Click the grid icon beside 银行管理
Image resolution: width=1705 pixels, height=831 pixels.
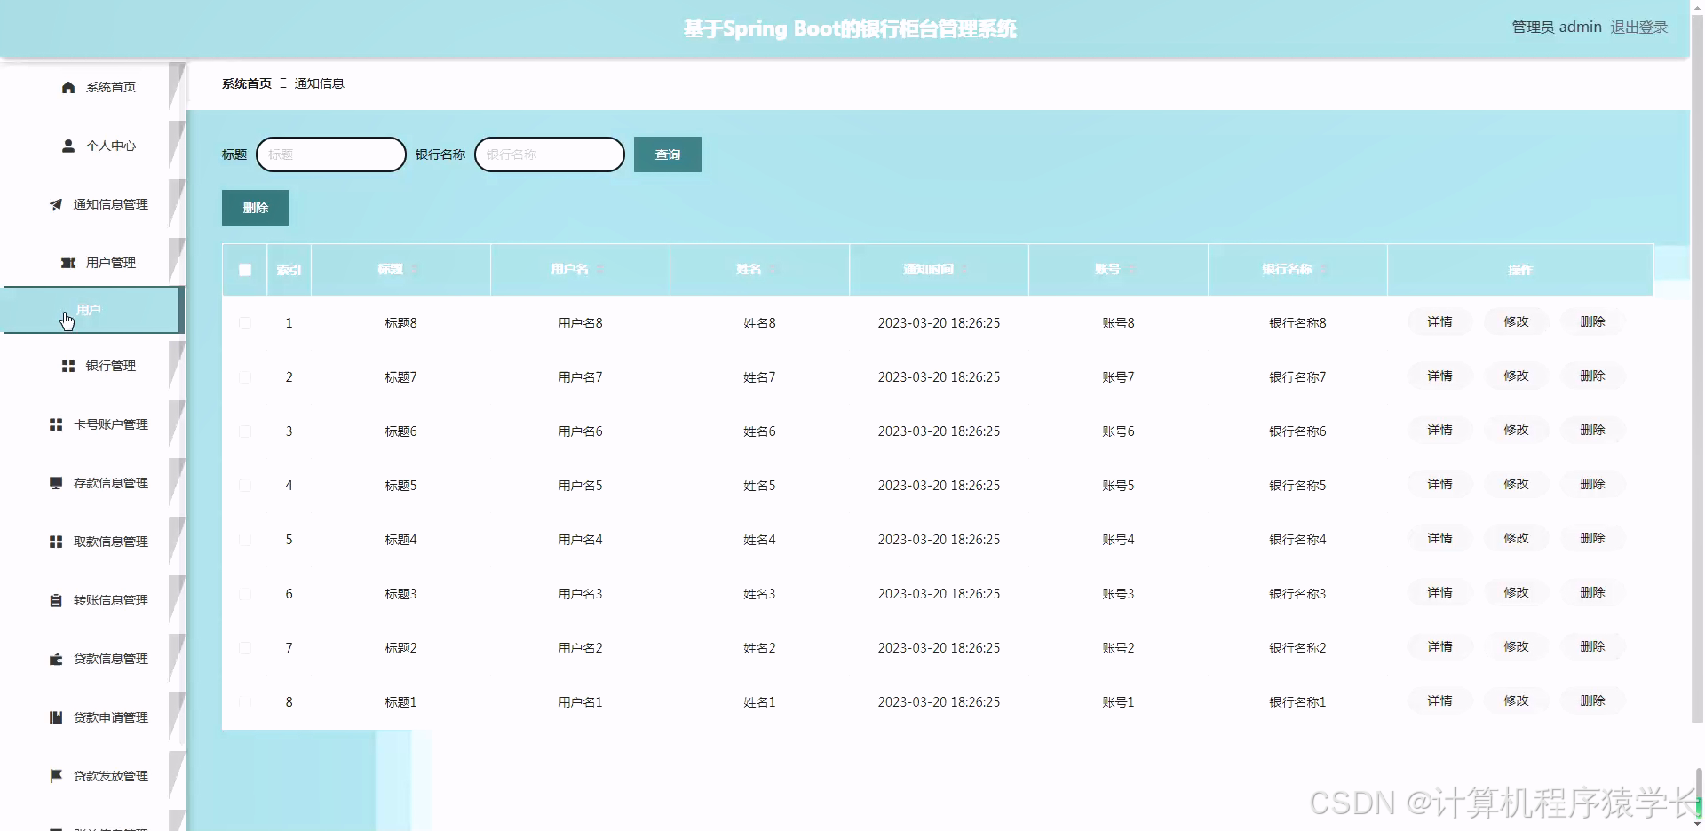(68, 366)
